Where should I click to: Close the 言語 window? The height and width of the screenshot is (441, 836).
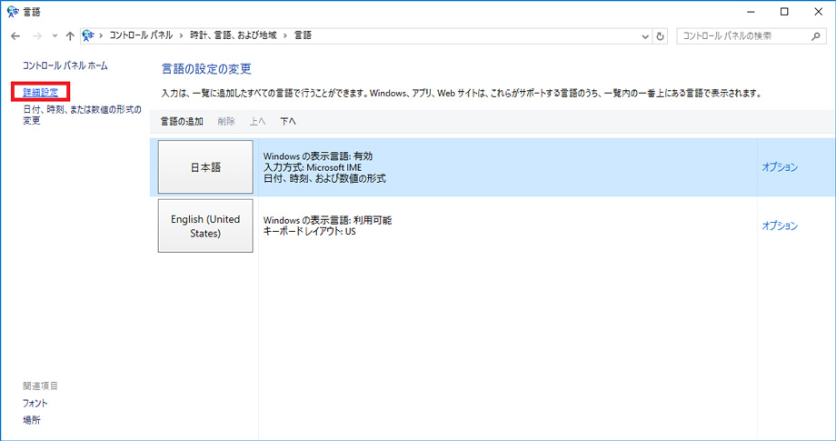click(x=819, y=12)
